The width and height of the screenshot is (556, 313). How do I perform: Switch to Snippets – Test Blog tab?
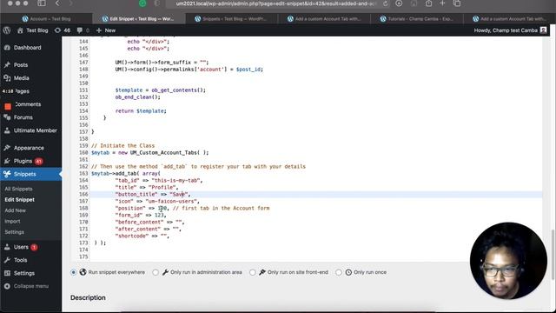click(x=231, y=19)
